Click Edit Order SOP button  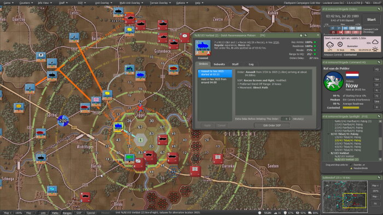click(271, 126)
